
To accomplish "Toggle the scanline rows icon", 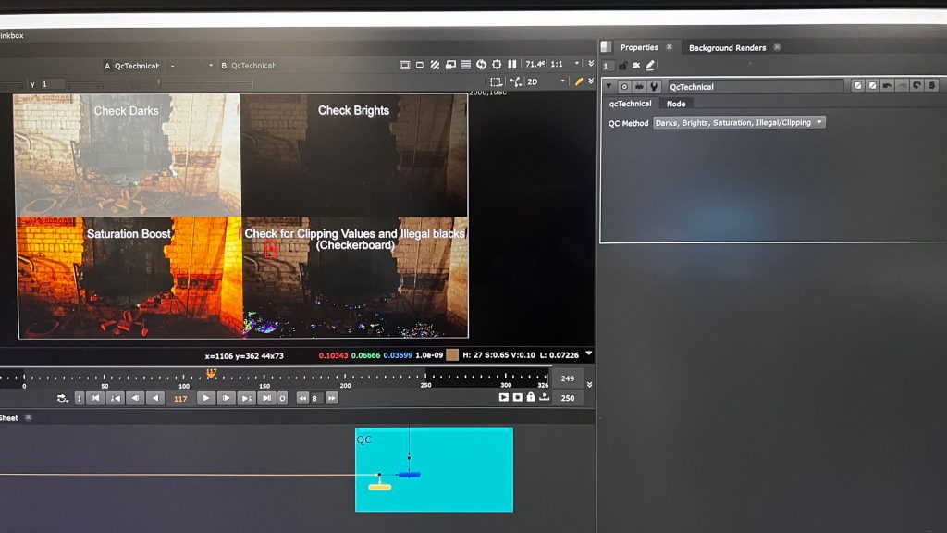I will pos(466,65).
